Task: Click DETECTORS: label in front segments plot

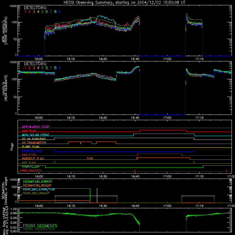Action: (35, 8)
